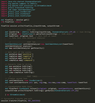Click sentimentAnalyzer.analyse() call
Viewport: 95px width, 103px height.
point(19,46)
